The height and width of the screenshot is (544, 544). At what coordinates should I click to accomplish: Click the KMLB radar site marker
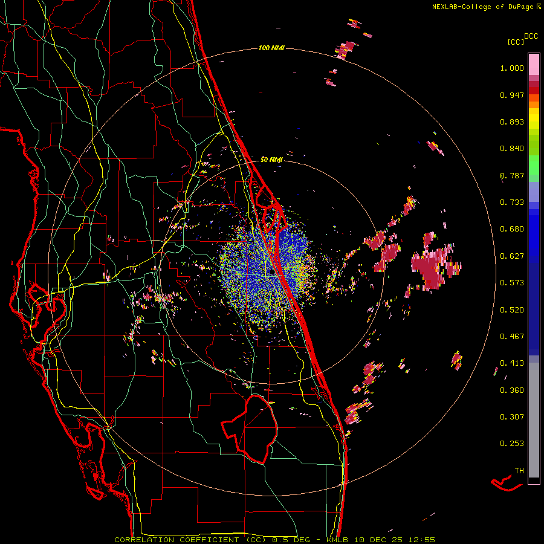point(272,273)
